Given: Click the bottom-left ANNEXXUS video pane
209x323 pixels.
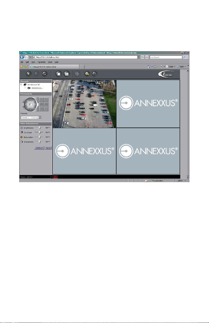Looking at the screenshot, I should (x=84, y=151).
